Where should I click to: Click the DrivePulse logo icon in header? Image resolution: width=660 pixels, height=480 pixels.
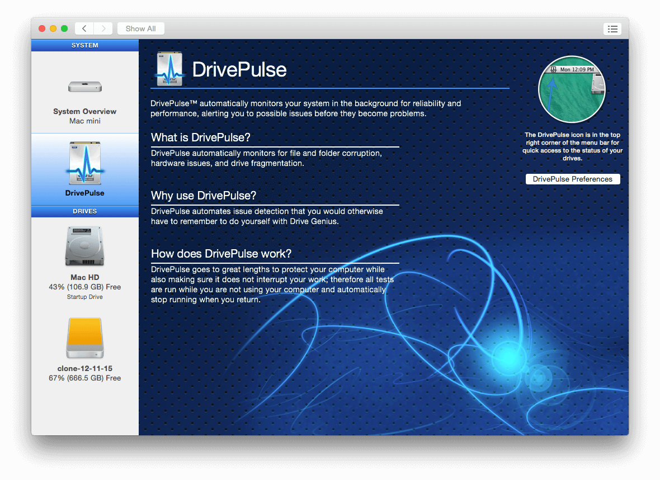169,69
